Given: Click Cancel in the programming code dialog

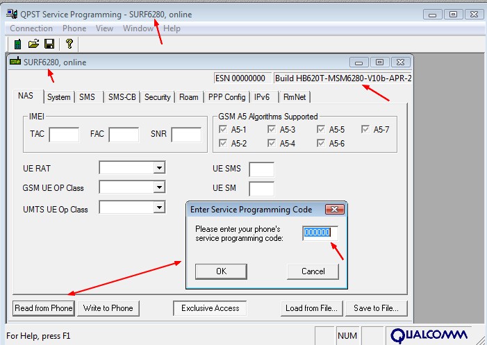Looking at the screenshot, I should tap(313, 271).
